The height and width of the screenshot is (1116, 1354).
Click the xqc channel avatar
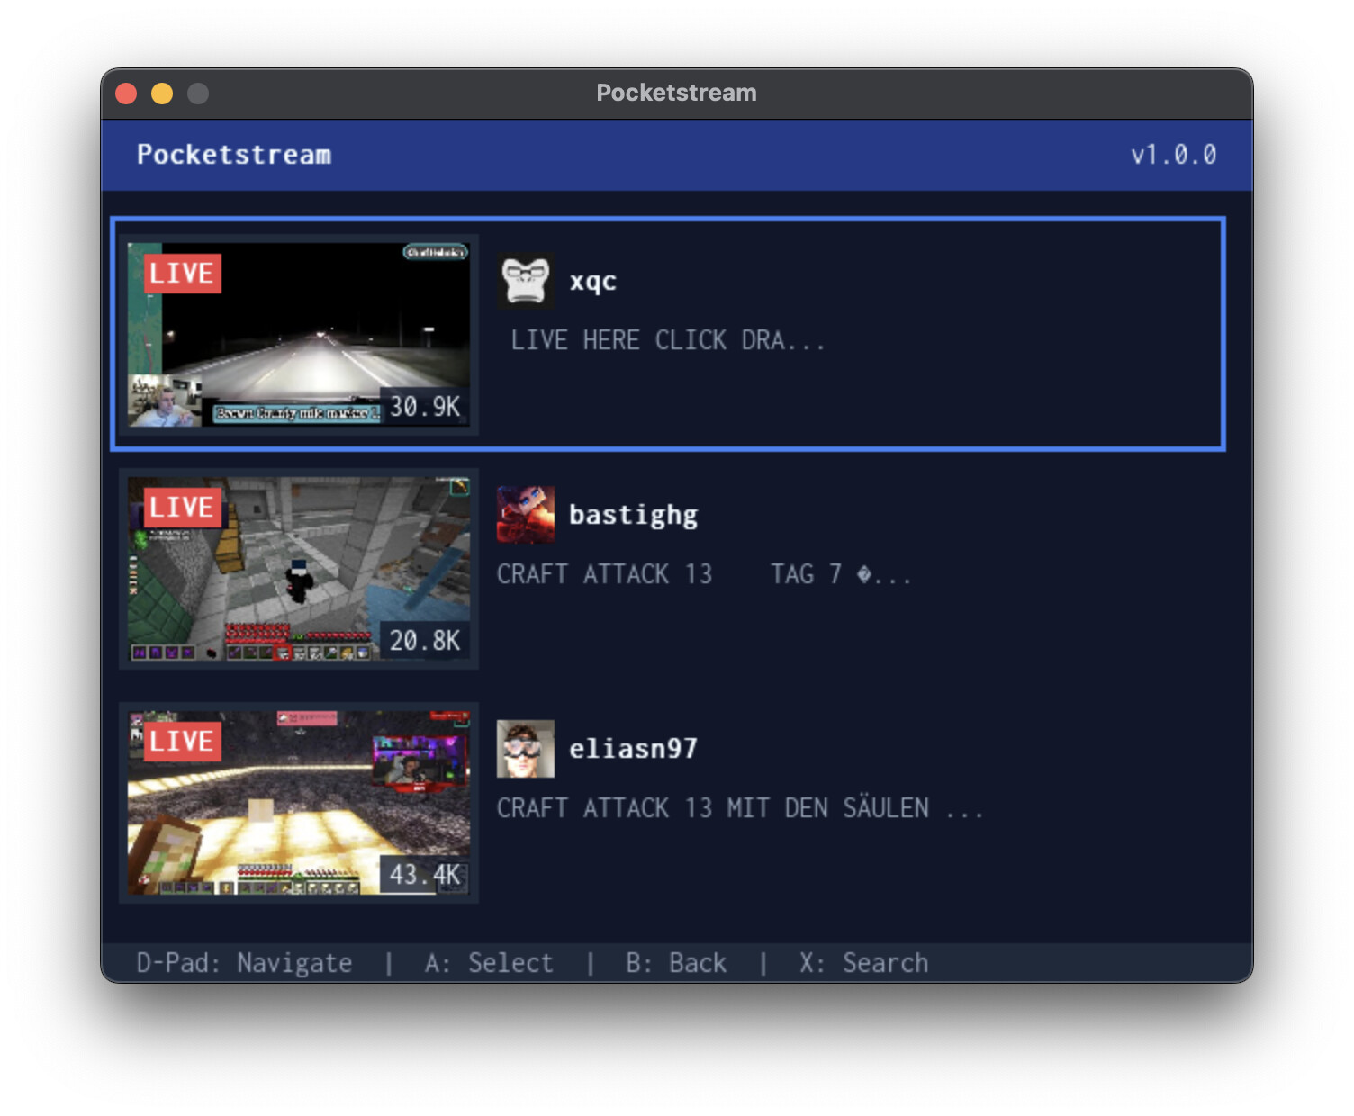coord(525,281)
